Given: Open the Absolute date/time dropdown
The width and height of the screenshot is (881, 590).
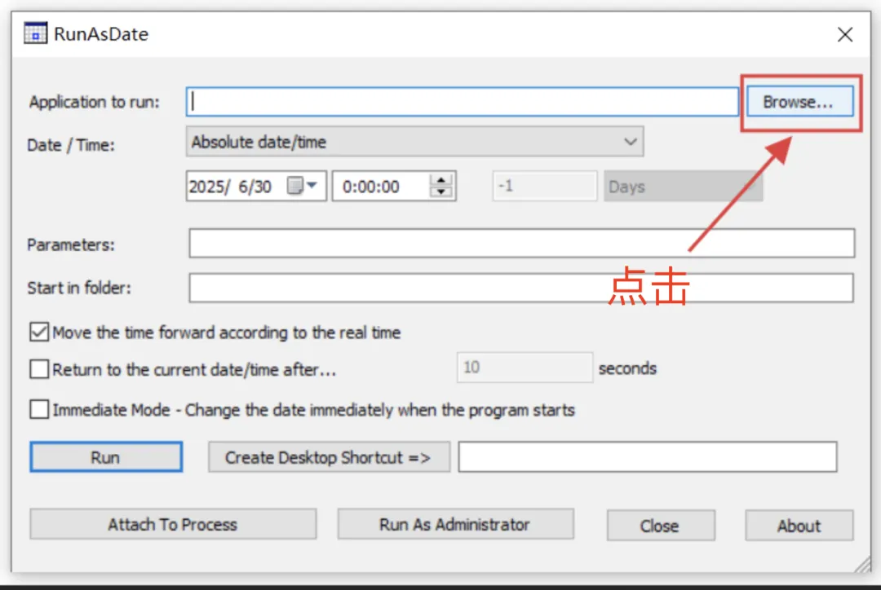Looking at the screenshot, I should (414, 142).
